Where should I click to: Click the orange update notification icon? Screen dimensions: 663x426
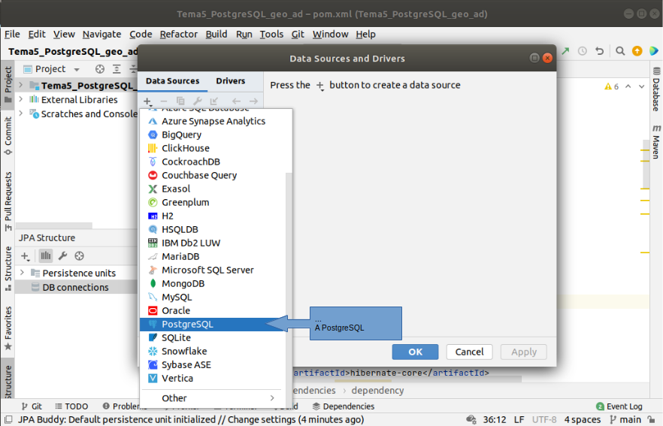pos(637,51)
